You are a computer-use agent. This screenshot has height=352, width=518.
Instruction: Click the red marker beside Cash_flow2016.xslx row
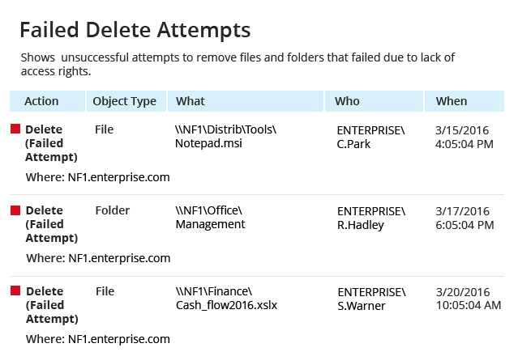pos(15,291)
